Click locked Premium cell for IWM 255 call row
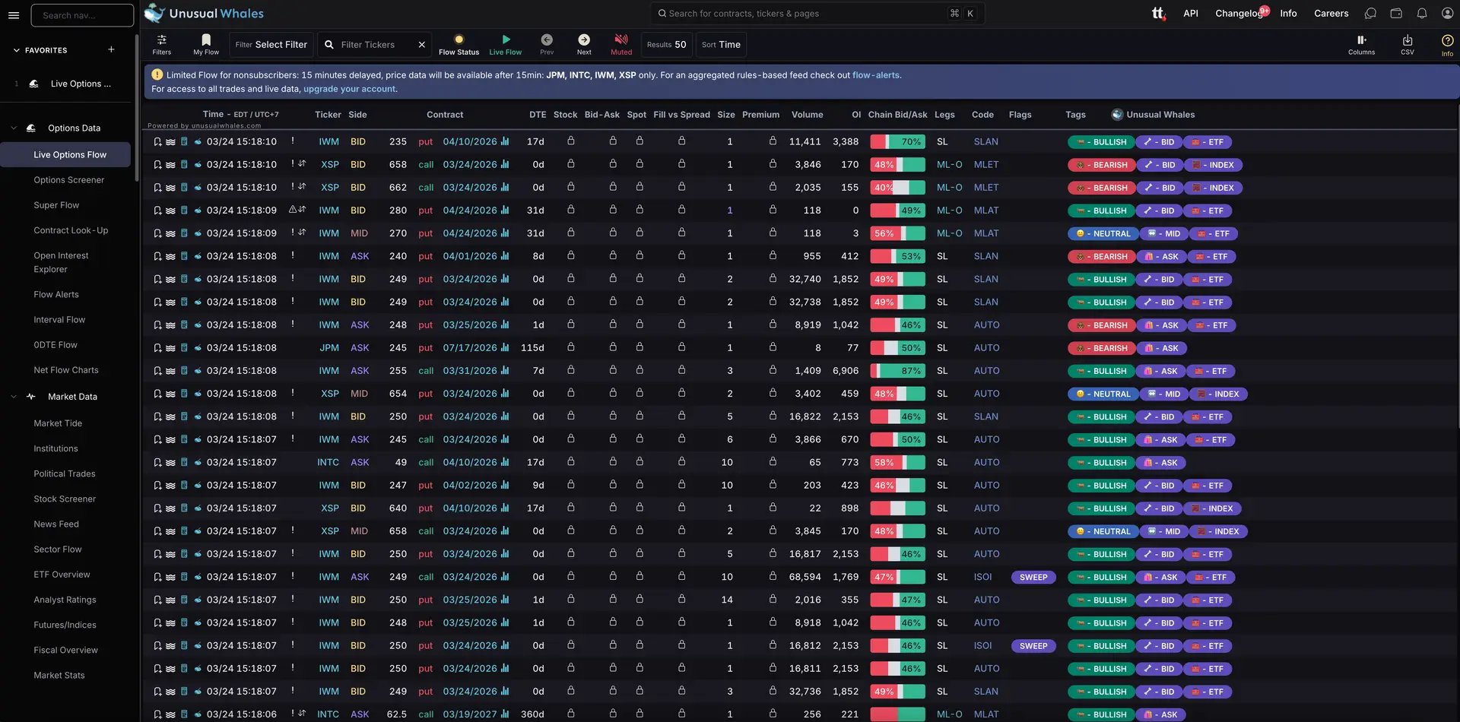The width and height of the screenshot is (1460, 722). [x=773, y=370]
